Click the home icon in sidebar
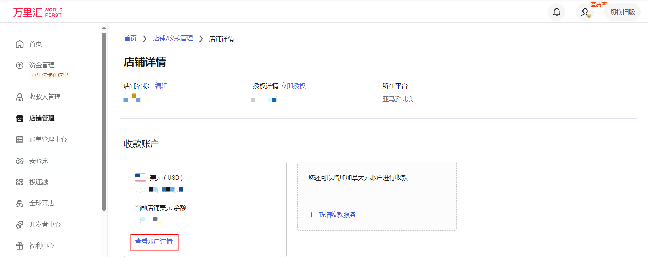The height and width of the screenshot is (257, 648). (20, 44)
